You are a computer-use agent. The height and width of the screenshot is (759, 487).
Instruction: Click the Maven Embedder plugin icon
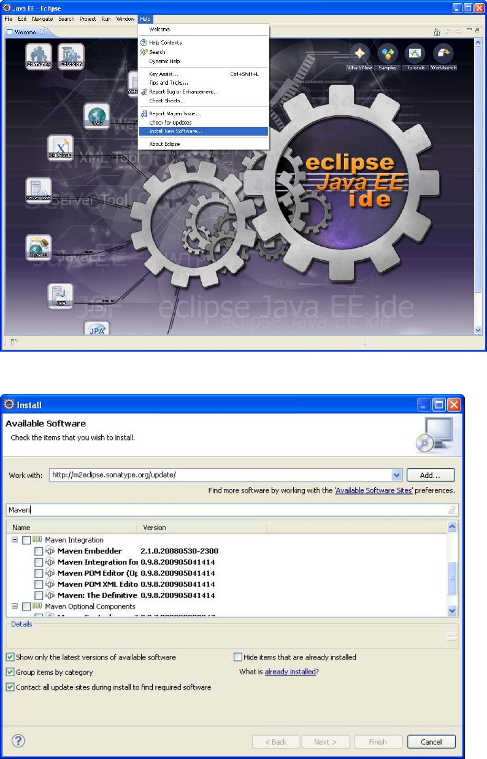(51, 551)
